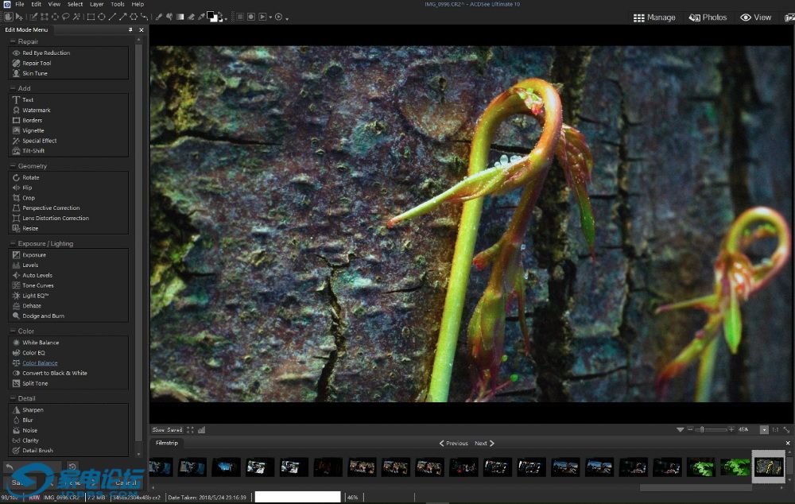Toggle the 1:1 actual size zoom
Image resolution: width=795 pixels, height=504 pixels.
click(775, 429)
